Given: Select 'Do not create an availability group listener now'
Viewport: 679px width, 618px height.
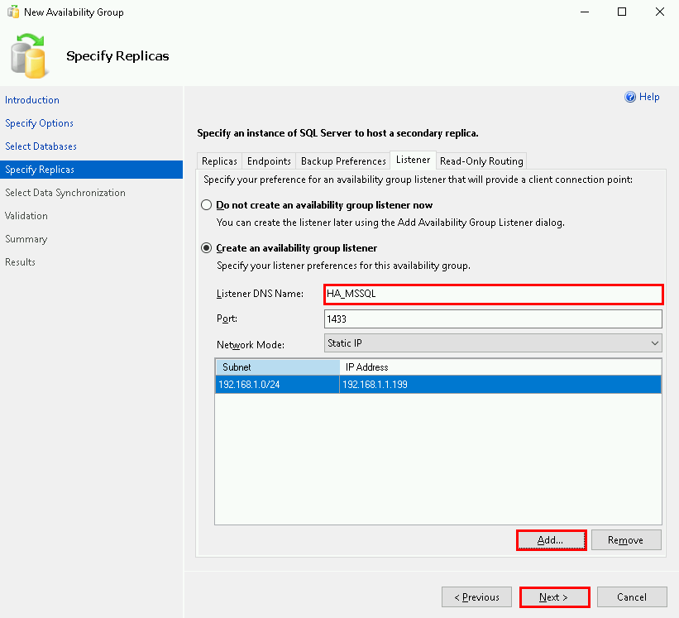Looking at the screenshot, I should click(x=206, y=205).
